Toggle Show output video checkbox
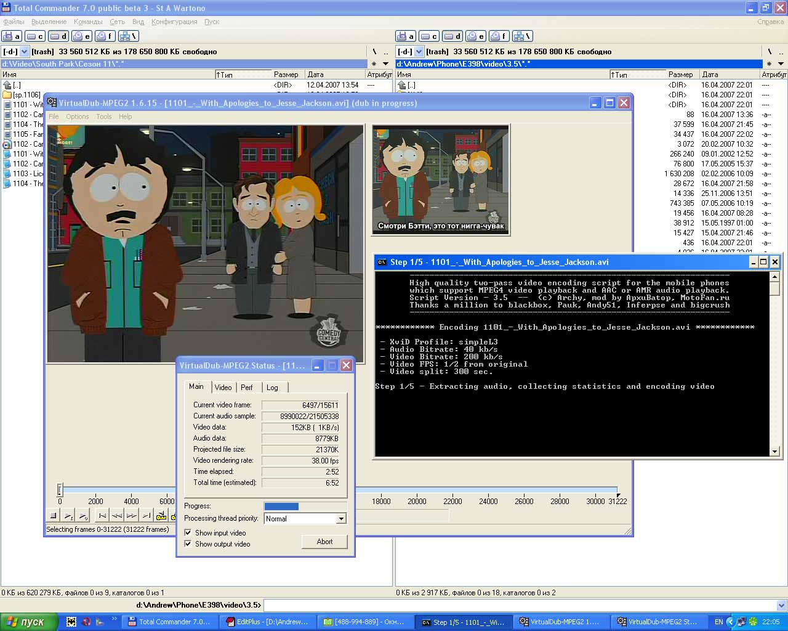Image resolution: width=788 pixels, height=631 pixels. pyautogui.click(x=188, y=543)
